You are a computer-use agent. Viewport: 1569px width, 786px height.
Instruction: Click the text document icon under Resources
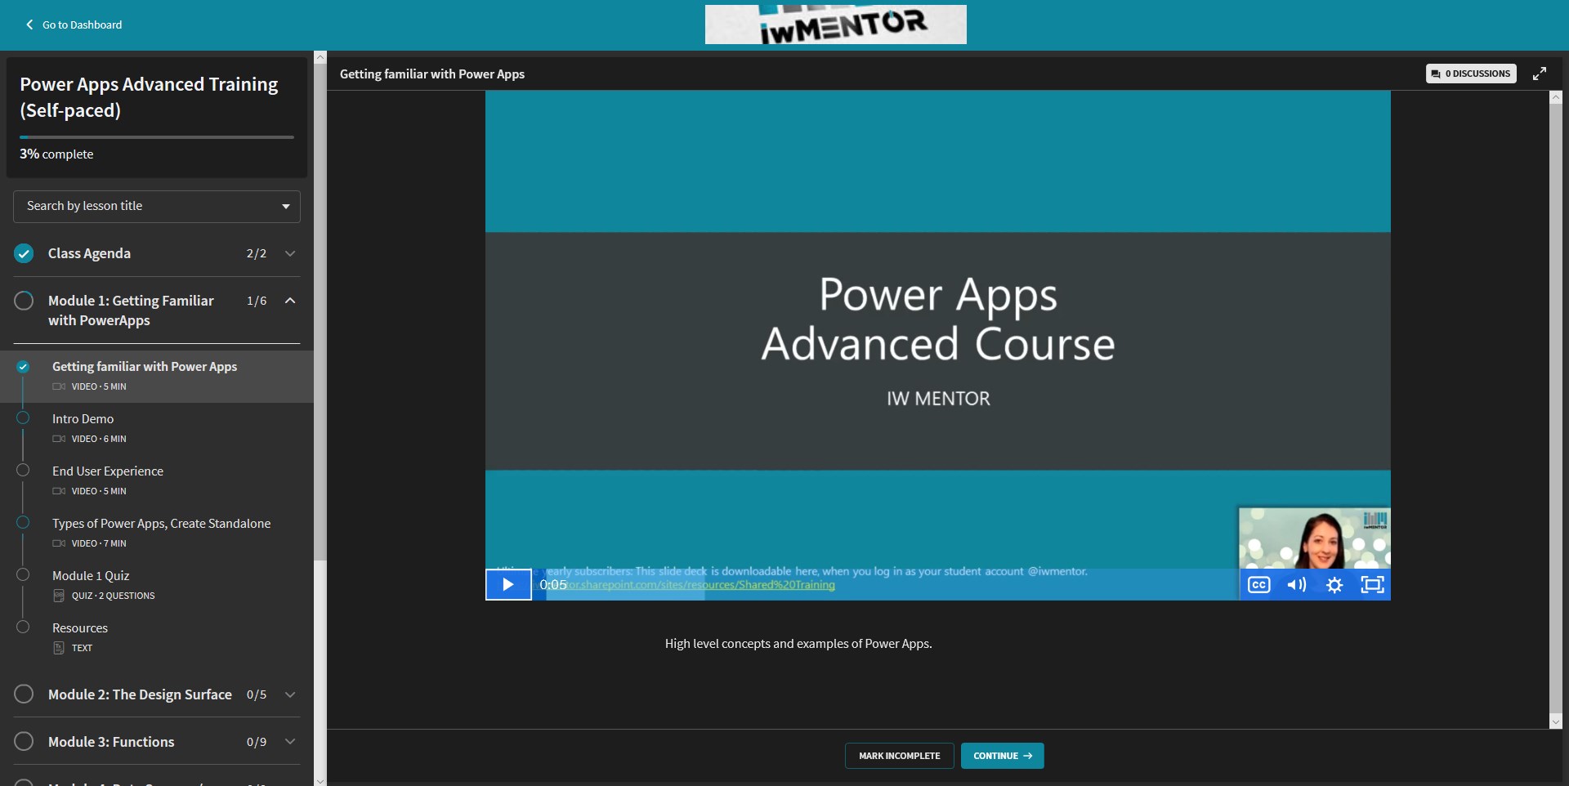tap(59, 648)
